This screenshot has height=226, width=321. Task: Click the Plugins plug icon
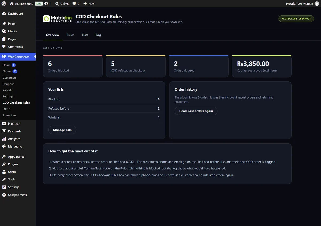(x=4, y=164)
